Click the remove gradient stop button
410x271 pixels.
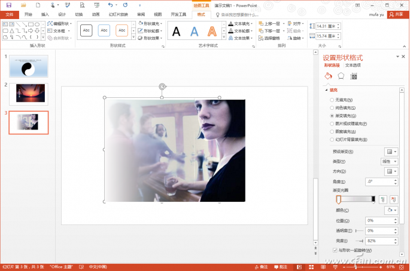click(393, 199)
